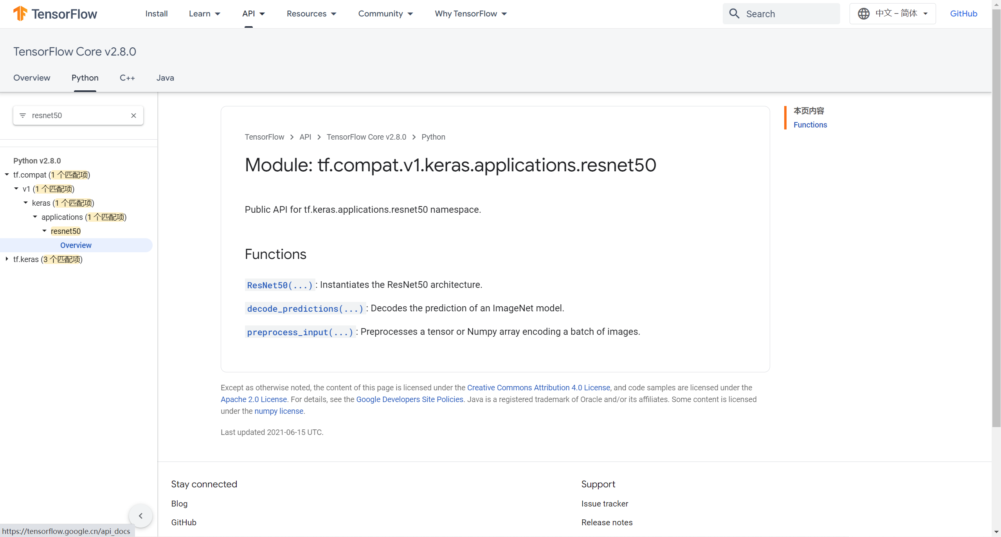Viewport: 1001px width, 537px height.
Task: Switch to the Java tab
Action: pyautogui.click(x=165, y=78)
